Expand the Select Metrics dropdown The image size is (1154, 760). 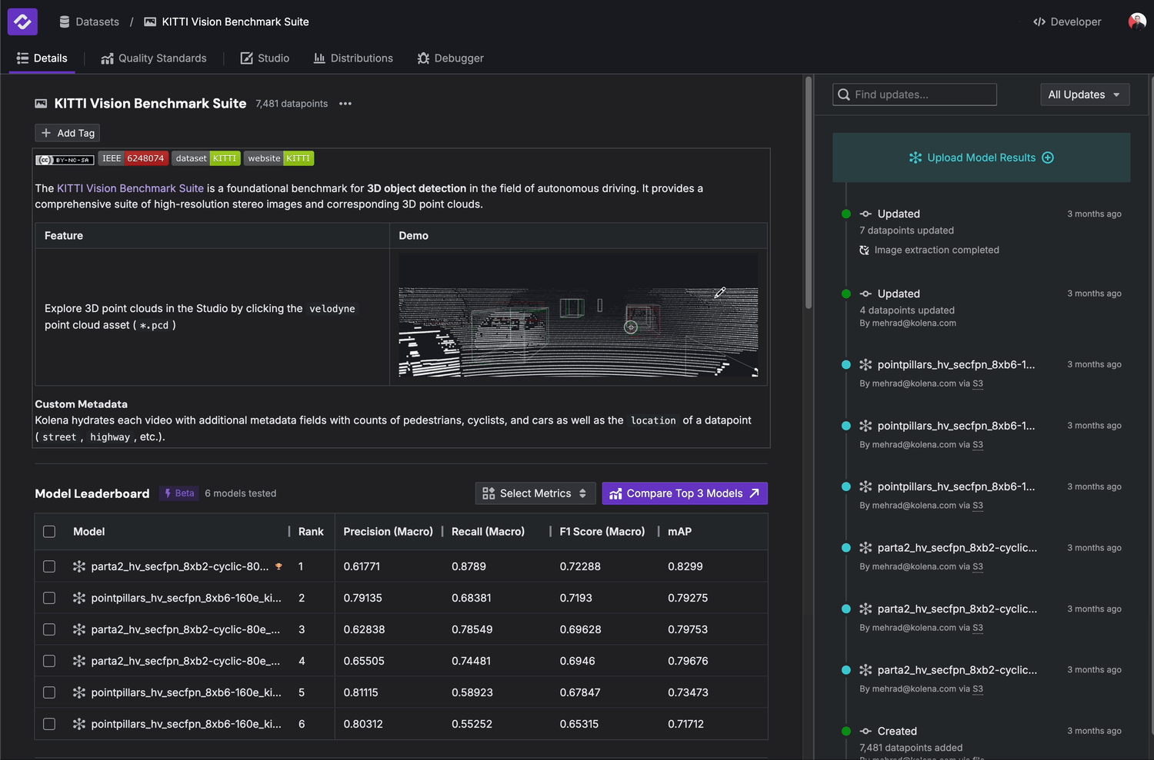click(x=535, y=493)
